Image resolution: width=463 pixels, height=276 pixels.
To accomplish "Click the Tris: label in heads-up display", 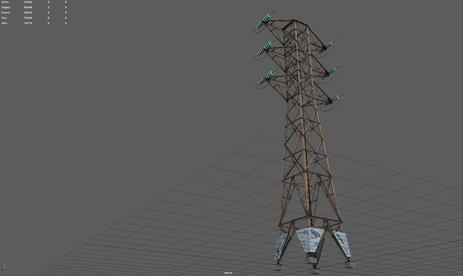I will tap(4, 18).
